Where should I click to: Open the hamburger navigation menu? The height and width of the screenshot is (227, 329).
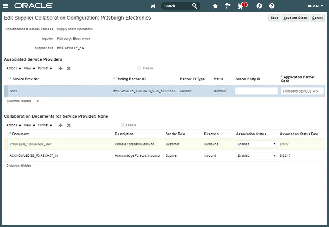(x=6, y=6)
